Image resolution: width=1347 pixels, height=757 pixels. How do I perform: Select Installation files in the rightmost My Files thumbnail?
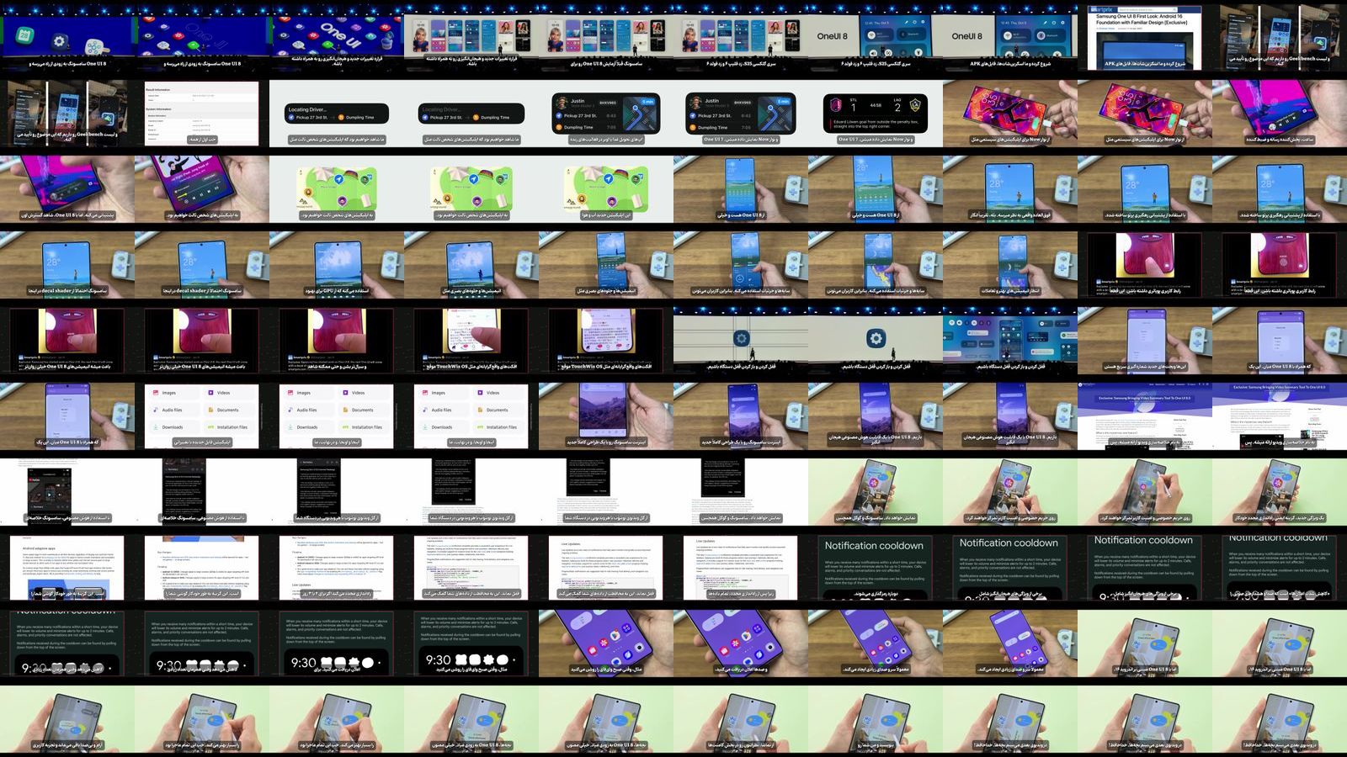(501, 426)
